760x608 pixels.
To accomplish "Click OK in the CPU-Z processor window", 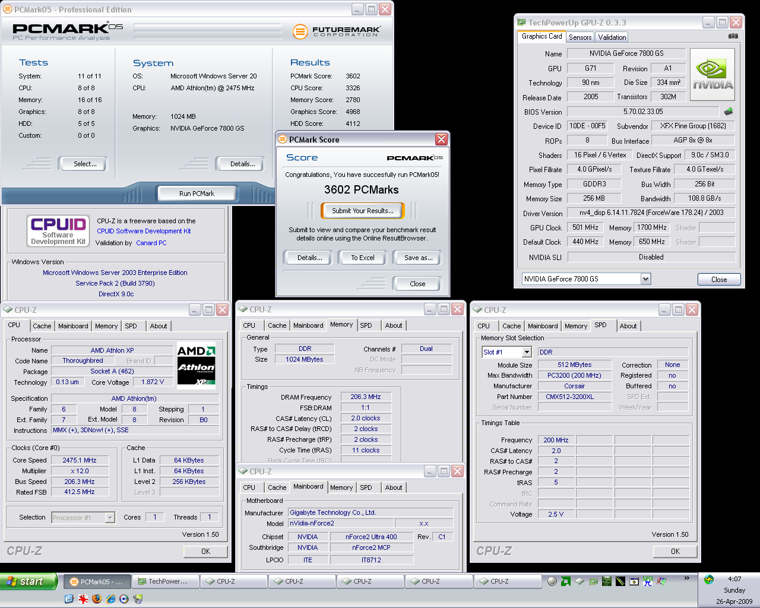I will tap(205, 552).
